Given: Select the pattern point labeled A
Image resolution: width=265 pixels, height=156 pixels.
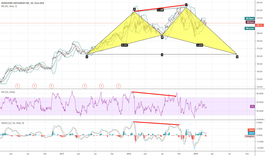Looking at the screenshot, I should click(134, 9).
